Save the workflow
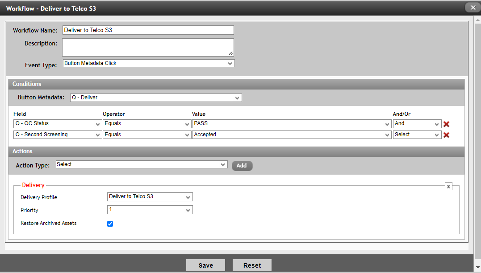This screenshot has height=273, width=481. coord(206,265)
